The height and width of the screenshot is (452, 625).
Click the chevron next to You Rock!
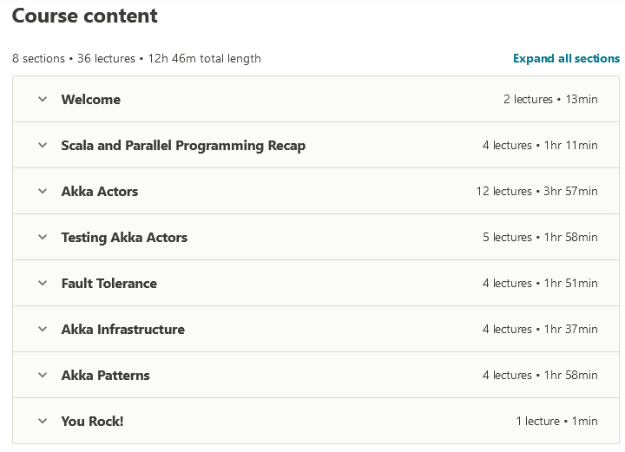(42, 421)
